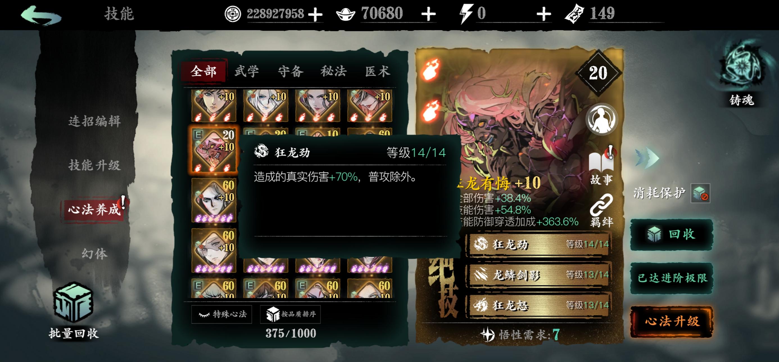Expand the double-chevron arrow beside the card
Screen dimensions: 779x362
point(647,157)
